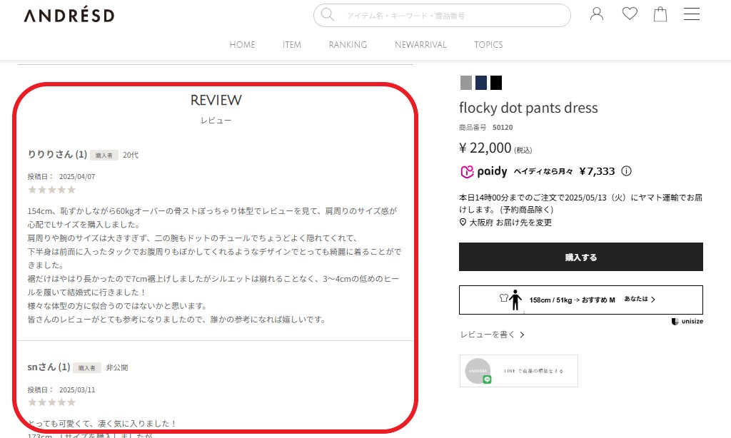Viewport: 731px width, 438px height.
Task: Click the chevron next to レビューを書く
Action: pos(521,334)
